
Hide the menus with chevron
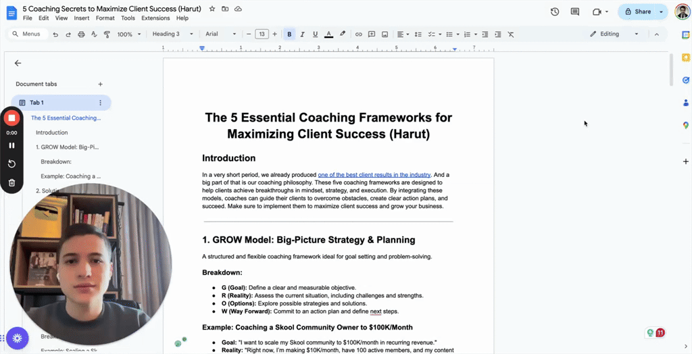(x=656, y=34)
